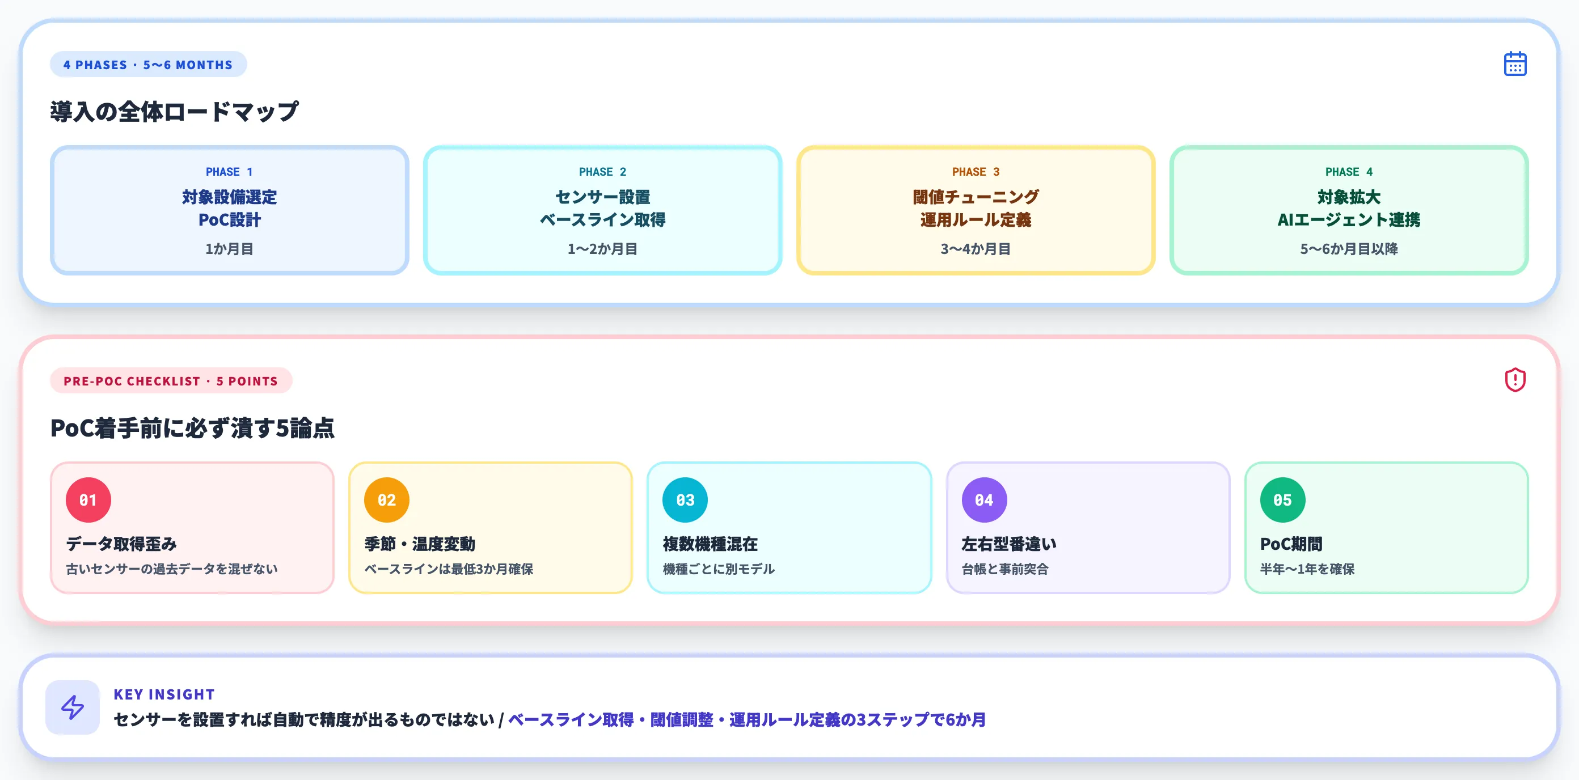Click the 'PHASE 4' label text
The image size is (1579, 780).
pos(1349,172)
